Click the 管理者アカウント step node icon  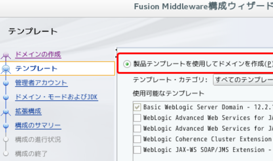[6, 83]
